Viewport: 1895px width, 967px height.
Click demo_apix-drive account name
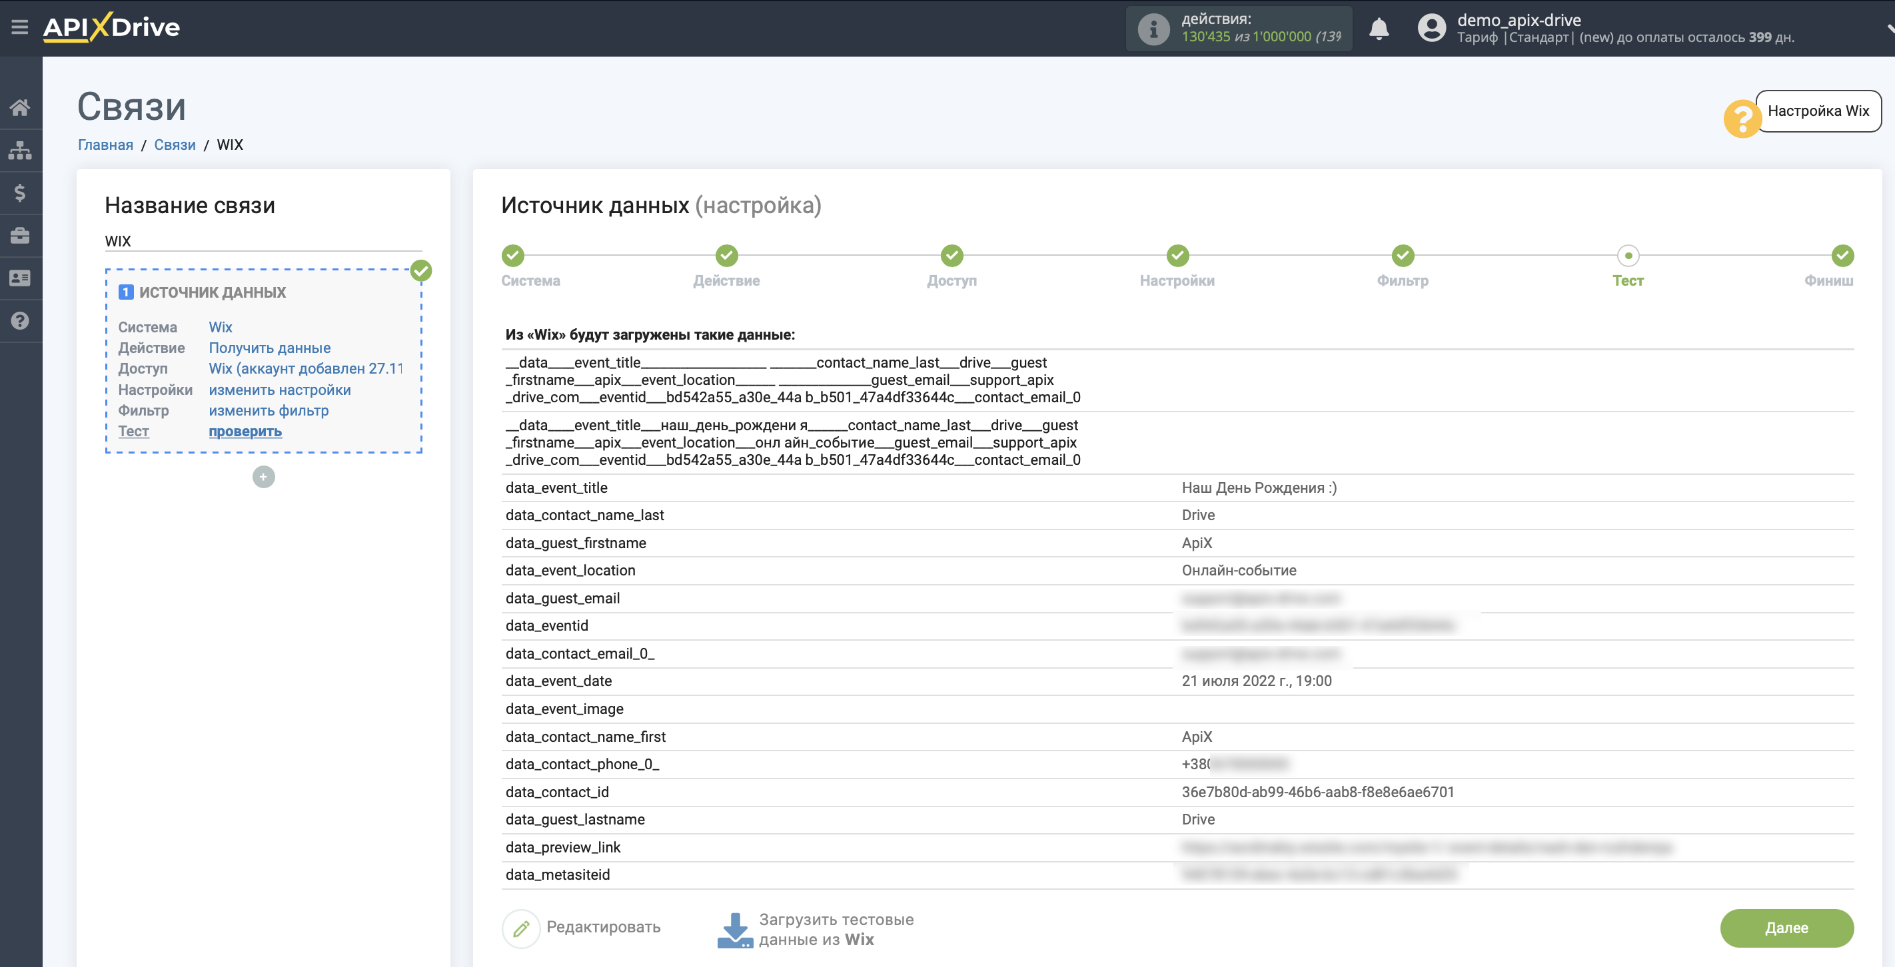pyautogui.click(x=1519, y=20)
